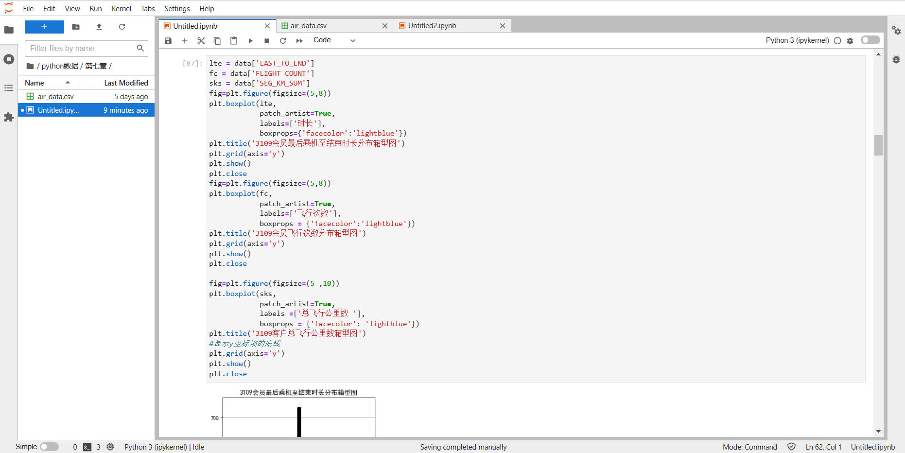The width and height of the screenshot is (905, 453).
Task: Click Mode: Command in status bar
Action: [x=749, y=447]
